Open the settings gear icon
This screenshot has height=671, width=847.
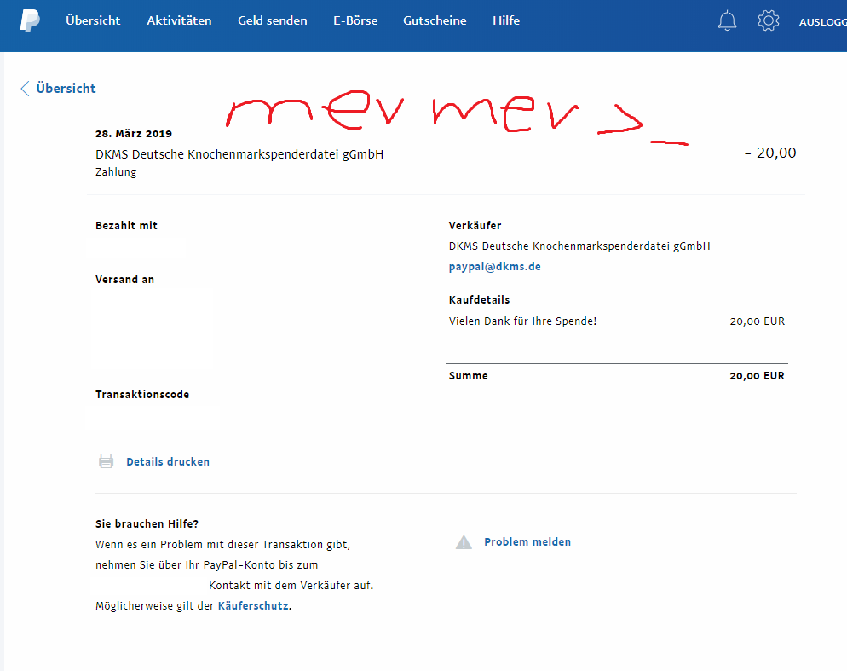tap(768, 21)
